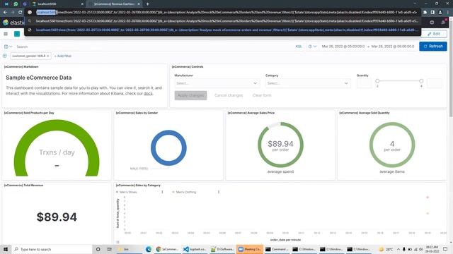Open Visual Studio Code taskbar item
The height and width of the screenshot is (254, 453).
[195, 249]
